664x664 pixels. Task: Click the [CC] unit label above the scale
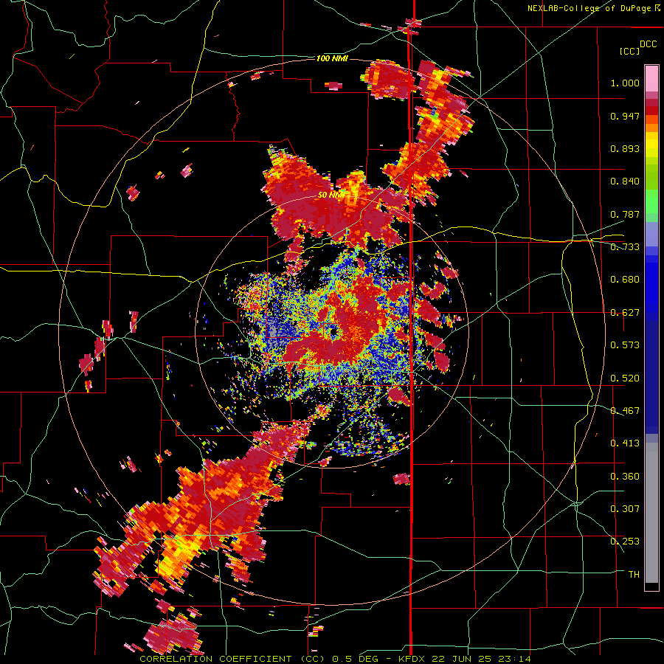click(x=629, y=51)
